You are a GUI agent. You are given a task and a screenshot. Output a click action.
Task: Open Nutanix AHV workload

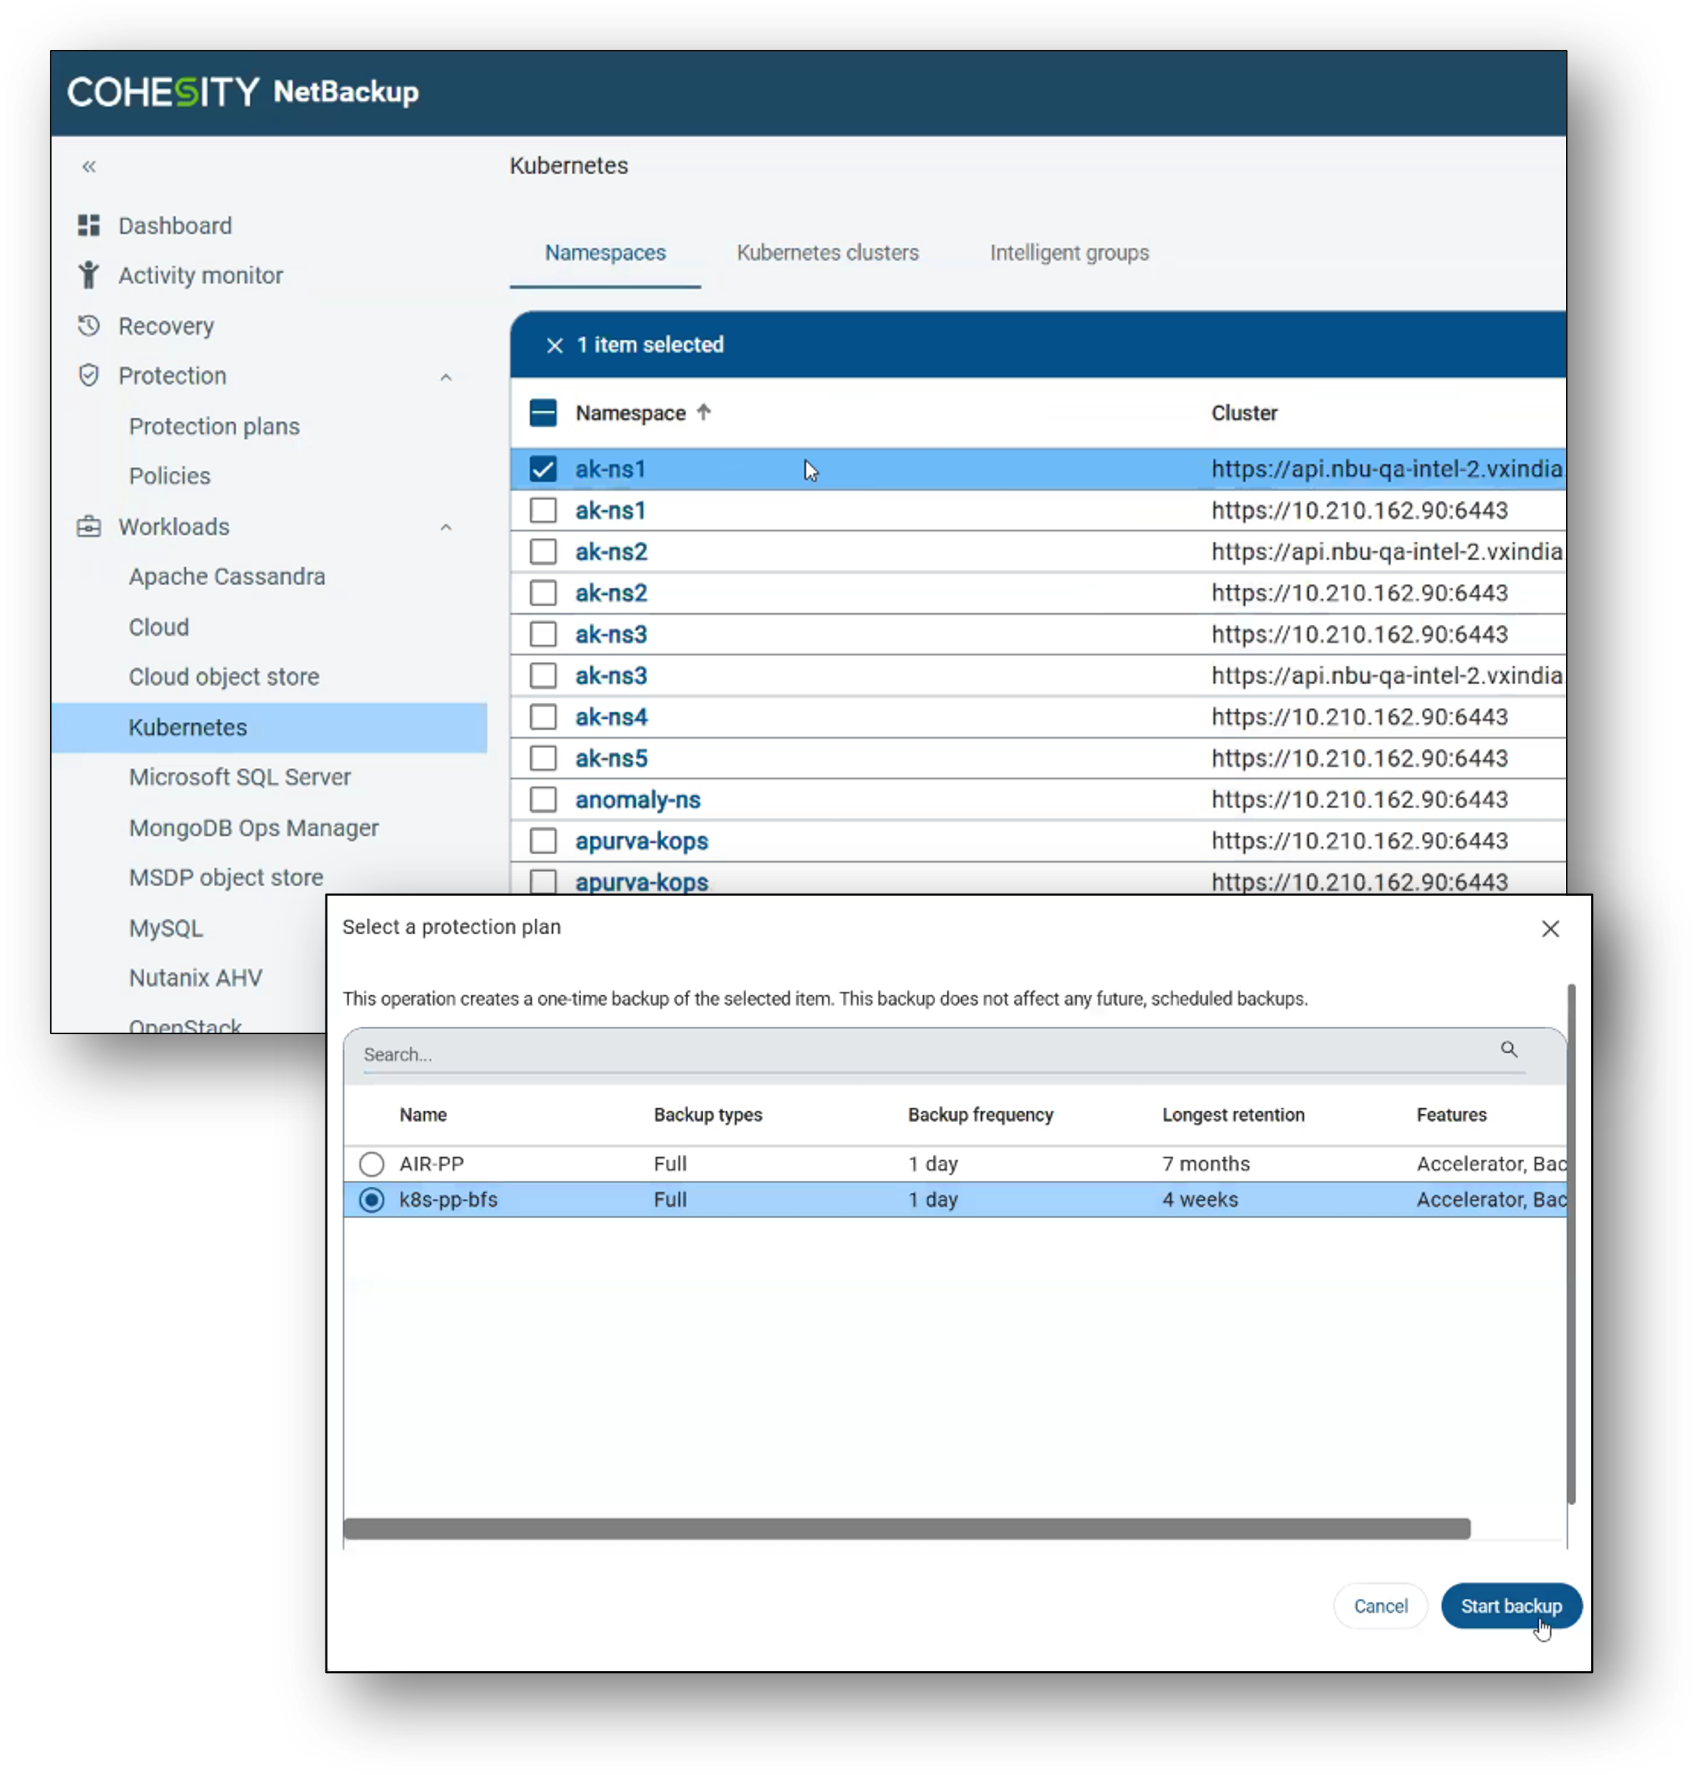pyautogui.click(x=195, y=977)
